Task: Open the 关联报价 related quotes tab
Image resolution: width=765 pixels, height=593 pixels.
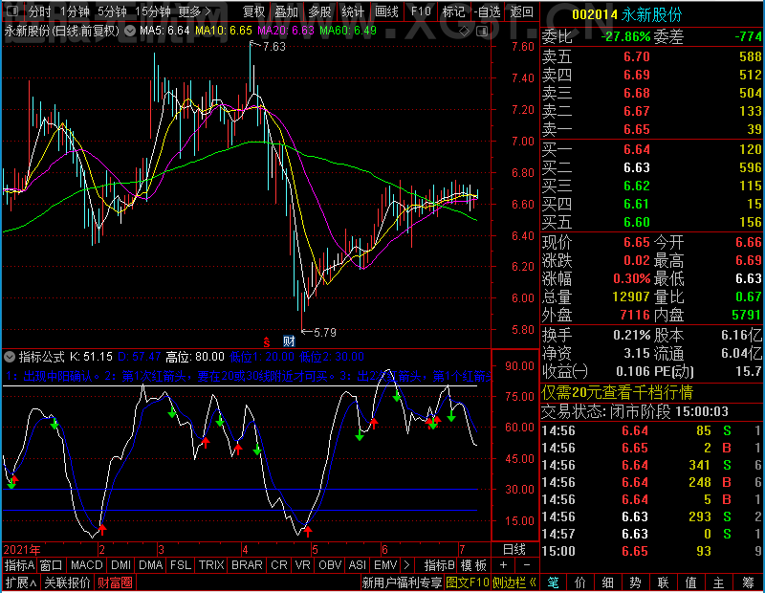Action: [67, 582]
